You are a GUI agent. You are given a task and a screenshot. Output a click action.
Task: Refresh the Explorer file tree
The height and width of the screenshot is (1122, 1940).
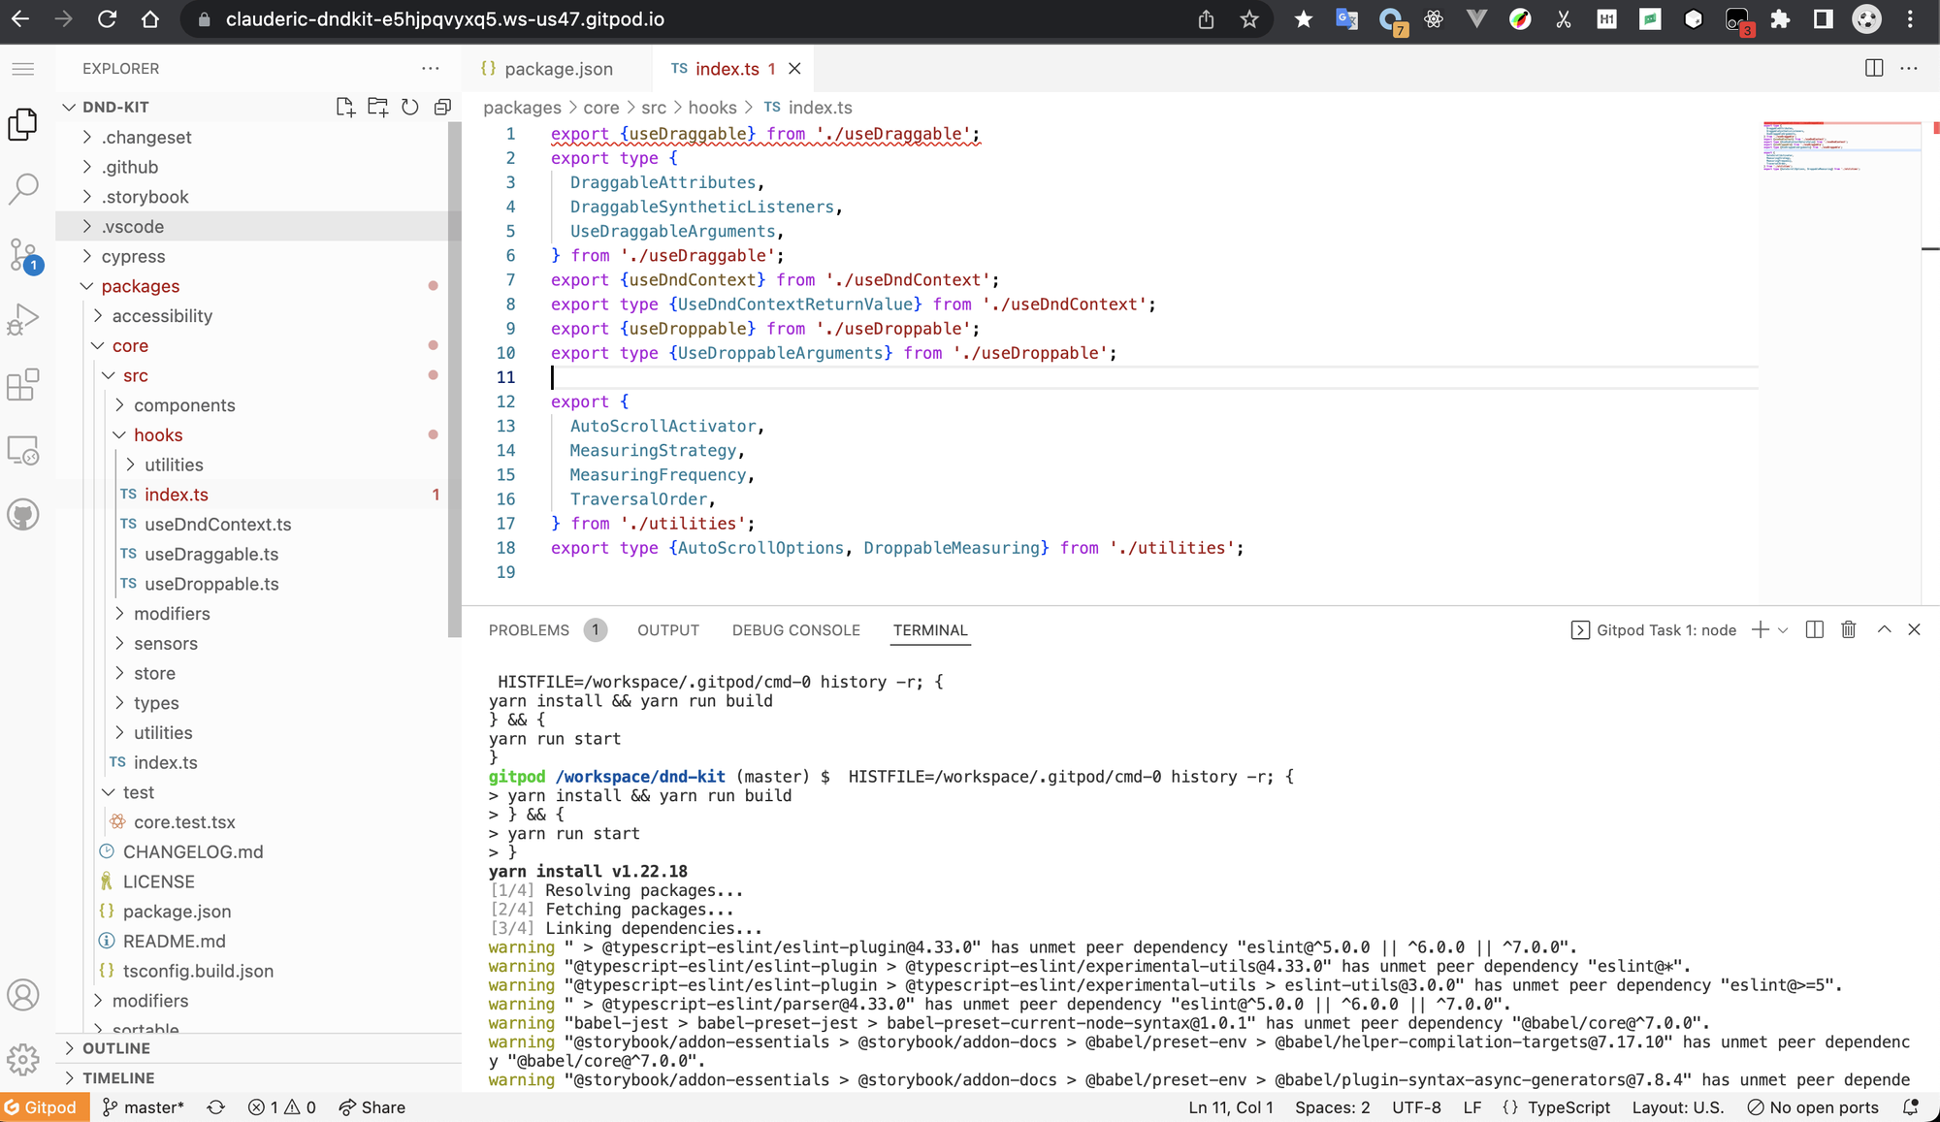[x=410, y=107]
